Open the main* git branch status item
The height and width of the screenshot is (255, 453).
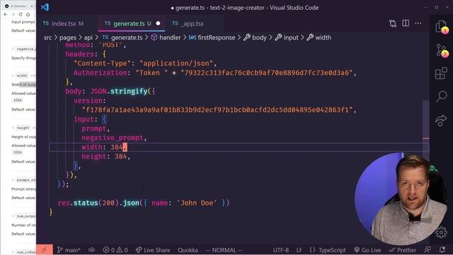click(69, 250)
